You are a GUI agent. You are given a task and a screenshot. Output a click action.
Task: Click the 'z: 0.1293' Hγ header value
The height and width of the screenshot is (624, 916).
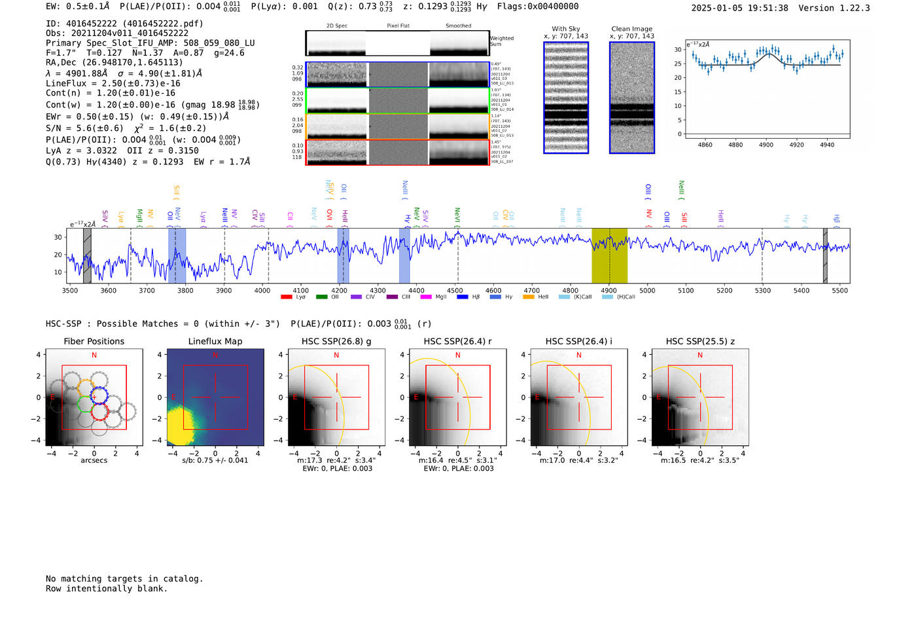(x=446, y=7)
